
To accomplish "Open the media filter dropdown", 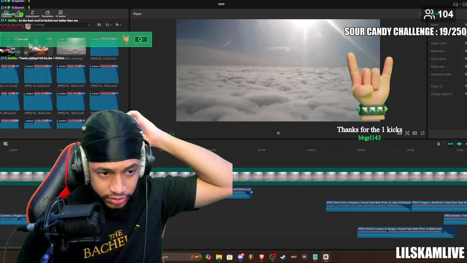I will point(118,25).
